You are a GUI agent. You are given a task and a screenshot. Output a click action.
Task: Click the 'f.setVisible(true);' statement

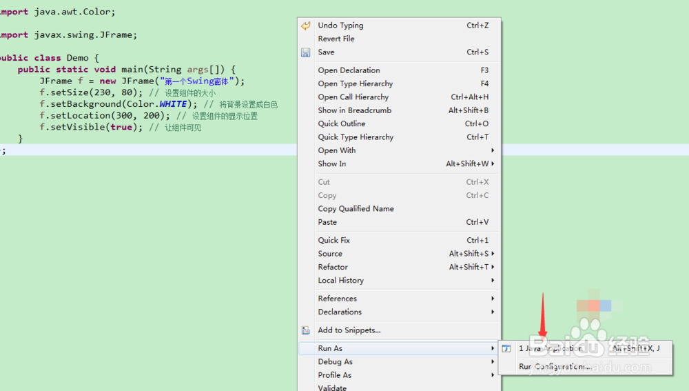point(91,127)
